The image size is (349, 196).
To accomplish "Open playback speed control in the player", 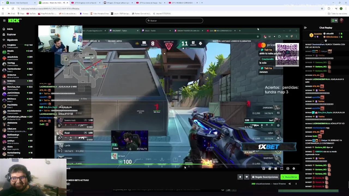I will [288, 169].
